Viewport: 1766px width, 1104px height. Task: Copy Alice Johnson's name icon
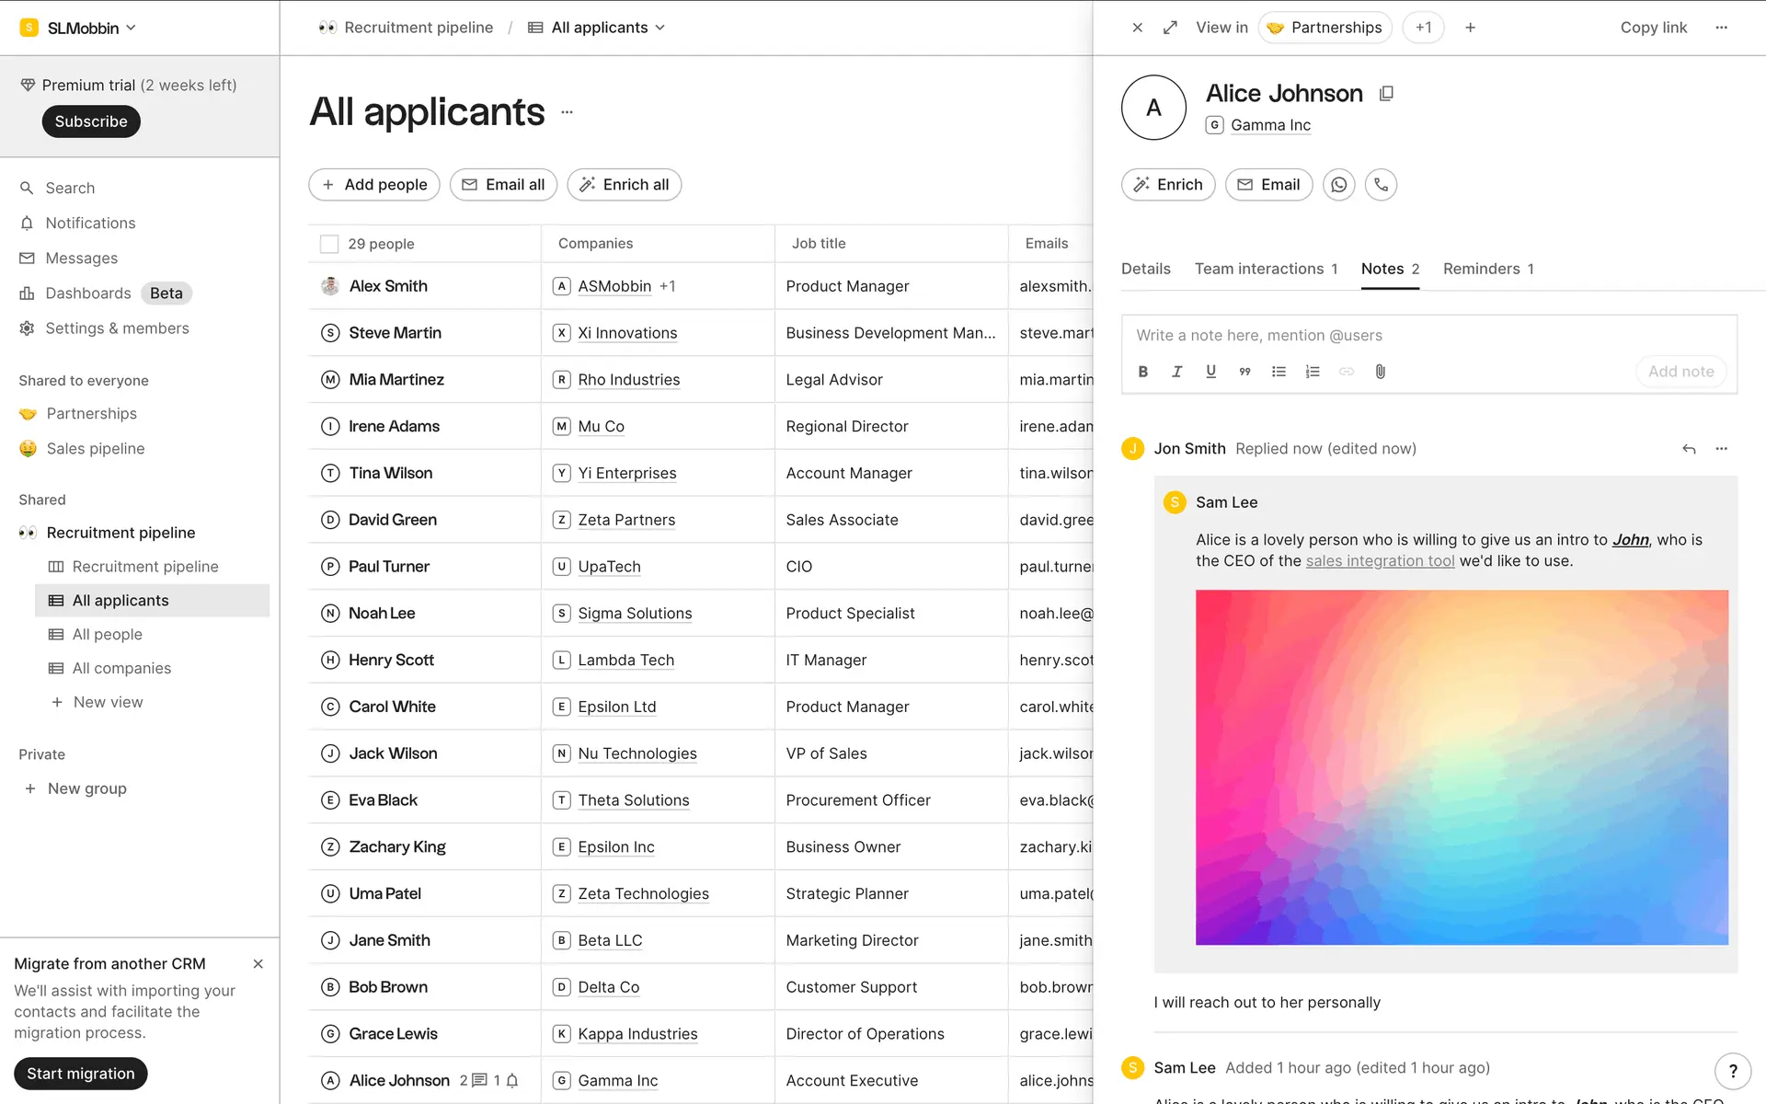1386,94
